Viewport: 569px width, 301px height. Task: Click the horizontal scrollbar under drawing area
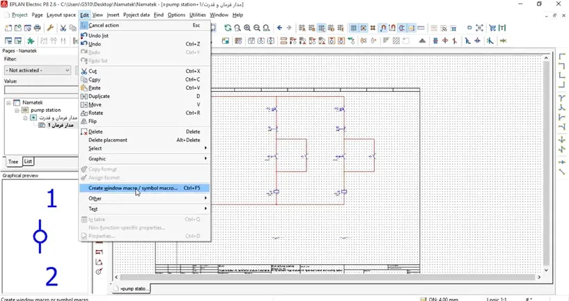(328, 277)
